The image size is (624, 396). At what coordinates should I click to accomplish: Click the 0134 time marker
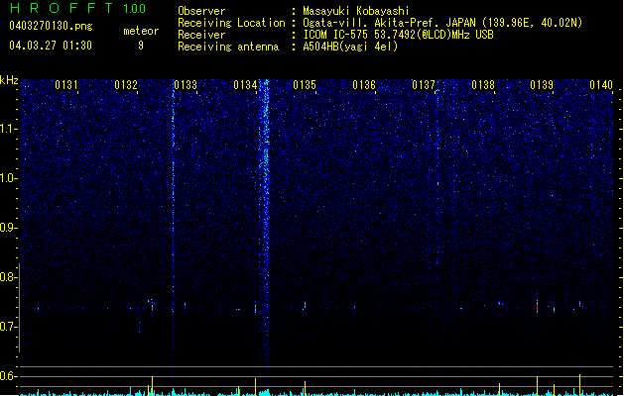[x=245, y=85]
